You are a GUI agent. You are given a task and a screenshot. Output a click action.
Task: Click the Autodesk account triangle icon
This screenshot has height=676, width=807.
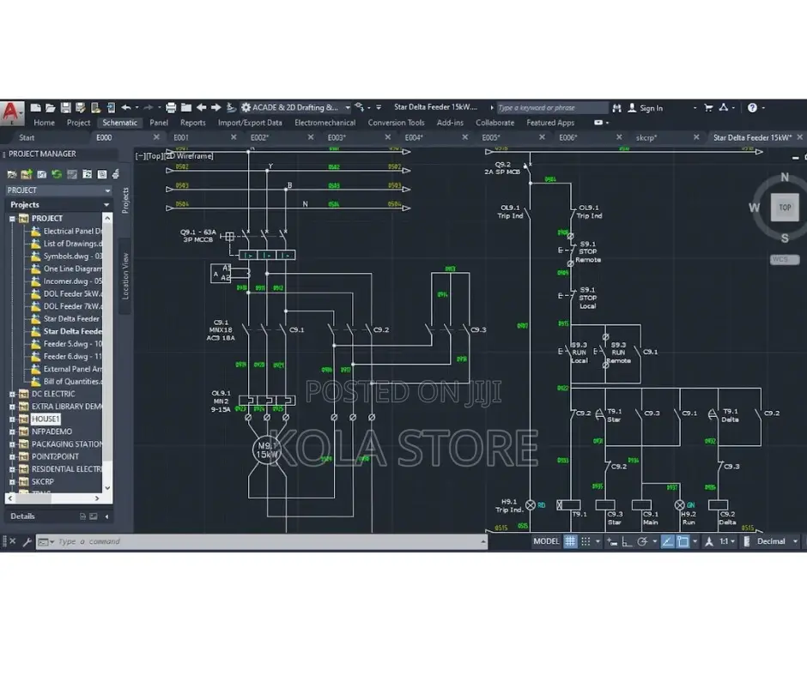(723, 107)
